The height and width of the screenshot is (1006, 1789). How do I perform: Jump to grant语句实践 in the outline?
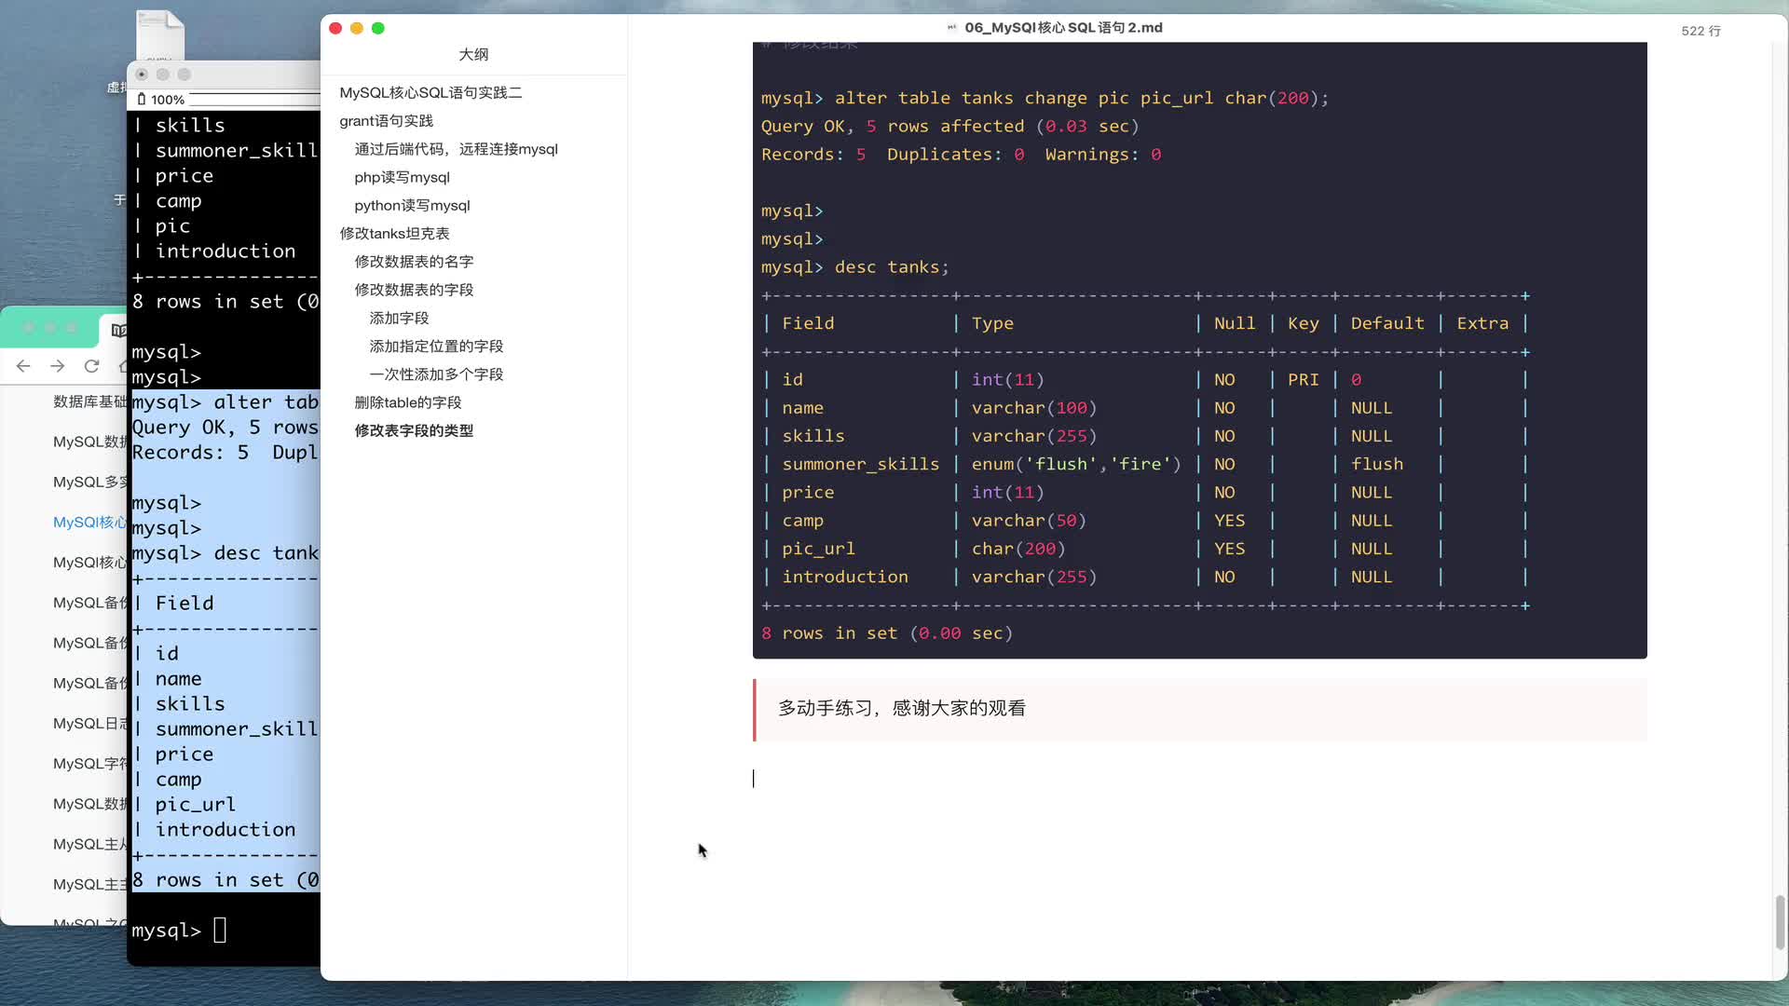(386, 120)
